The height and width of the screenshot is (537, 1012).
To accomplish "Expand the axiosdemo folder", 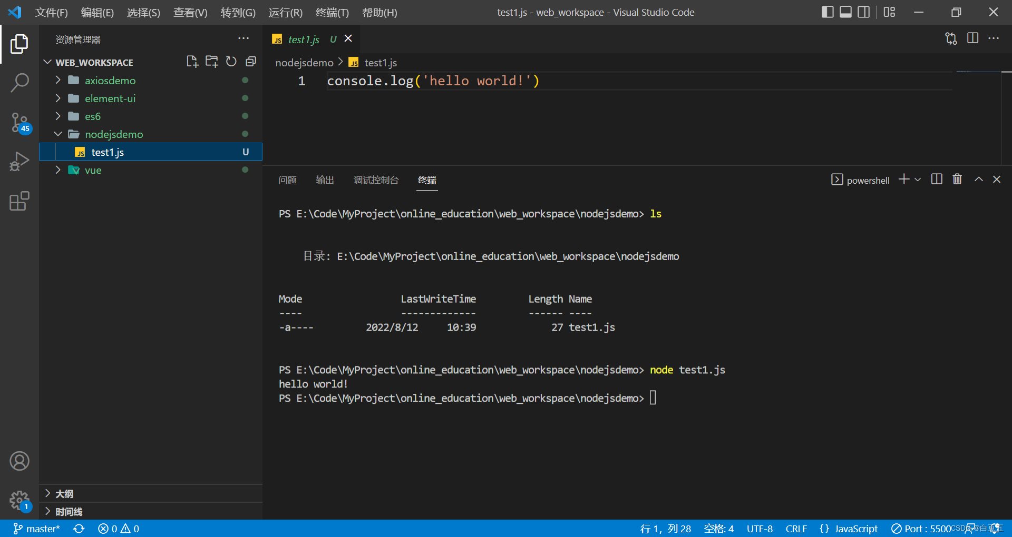I will [x=58, y=80].
